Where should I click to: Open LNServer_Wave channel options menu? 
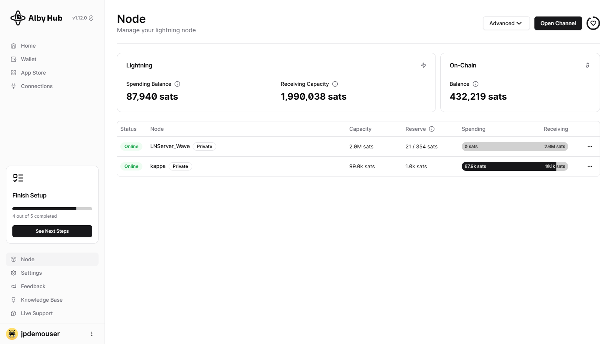[590, 147]
